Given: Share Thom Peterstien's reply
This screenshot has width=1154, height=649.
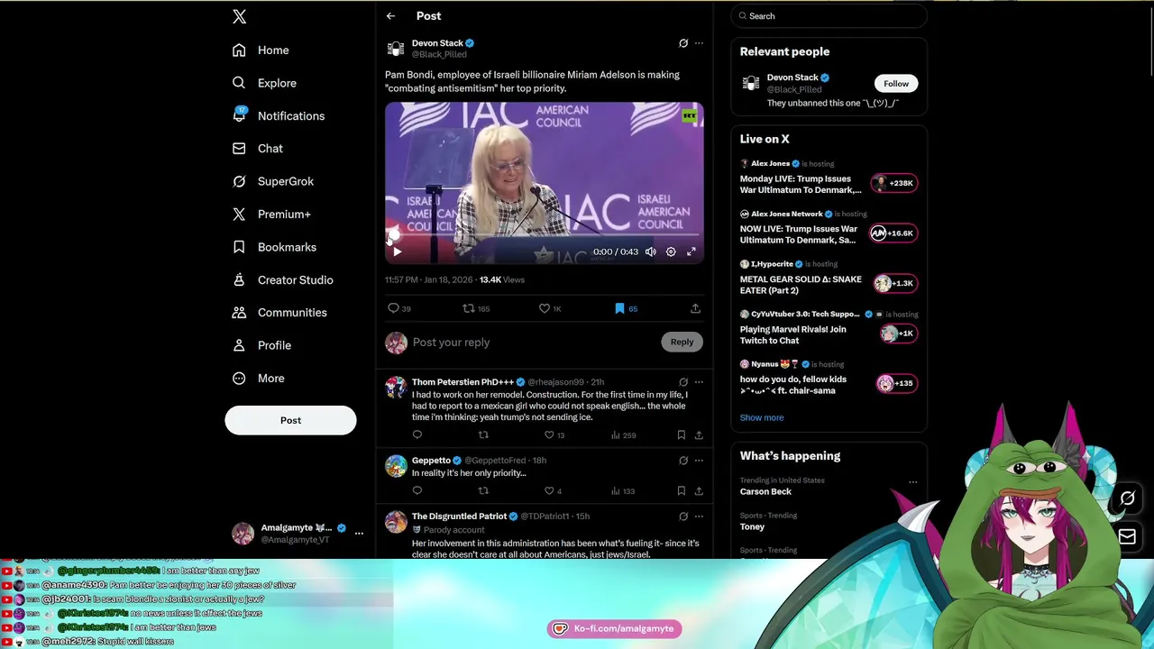Looking at the screenshot, I should pyautogui.click(x=699, y=435).
